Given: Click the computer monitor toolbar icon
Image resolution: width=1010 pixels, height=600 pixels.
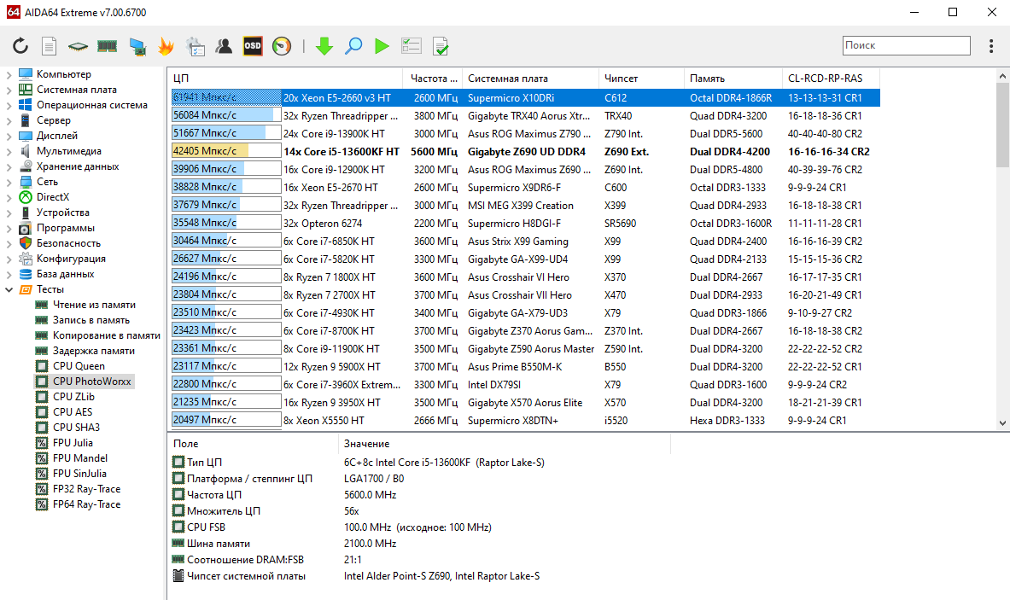Looking at the screenshot, I should coord(137,46).
